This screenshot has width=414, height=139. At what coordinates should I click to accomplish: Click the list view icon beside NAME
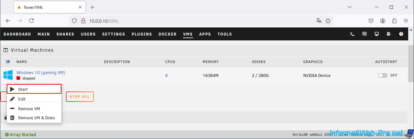click(x=8, y=62)
